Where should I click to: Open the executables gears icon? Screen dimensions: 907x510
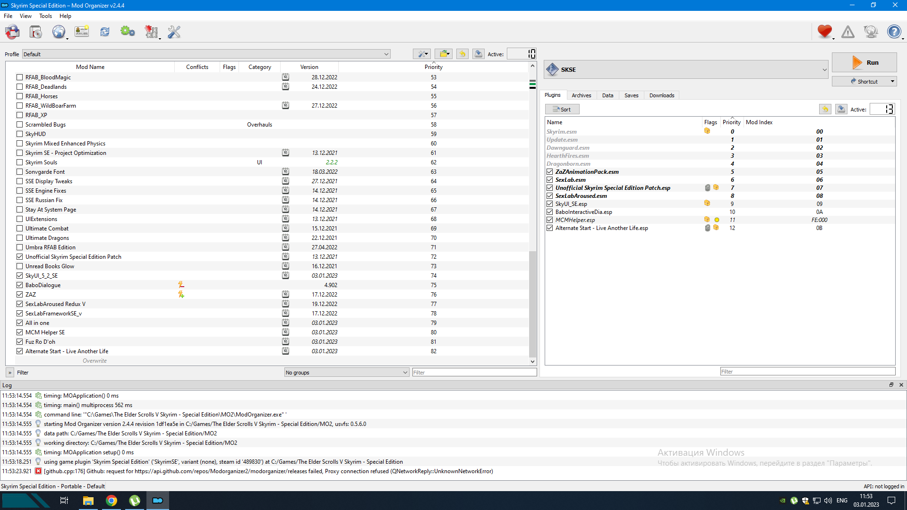[x=128, y=32]
